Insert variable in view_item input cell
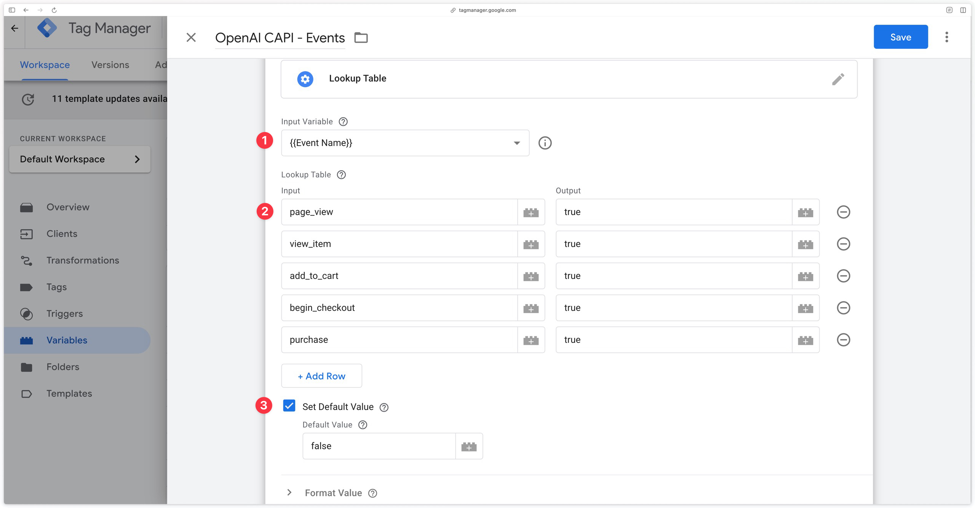 [x=531, y=244]
